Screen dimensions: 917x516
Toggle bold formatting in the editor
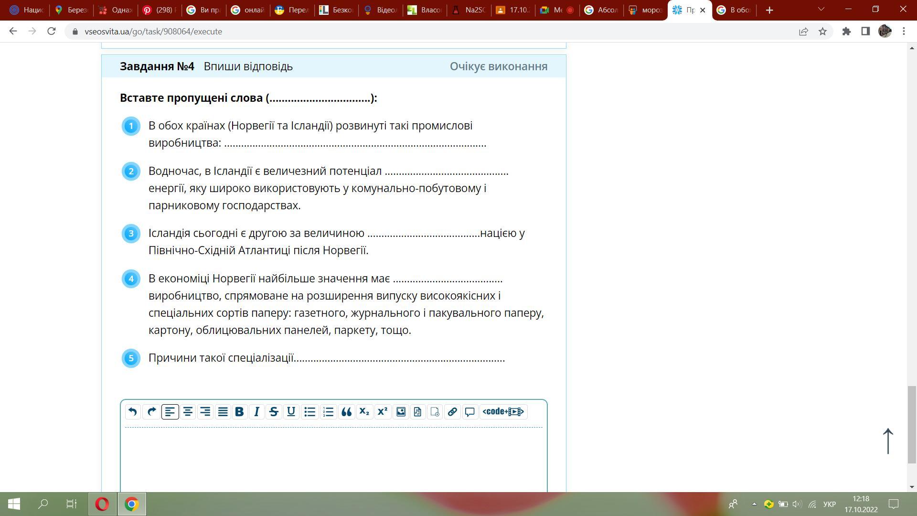pyautogui.click(x=239, y=412)
